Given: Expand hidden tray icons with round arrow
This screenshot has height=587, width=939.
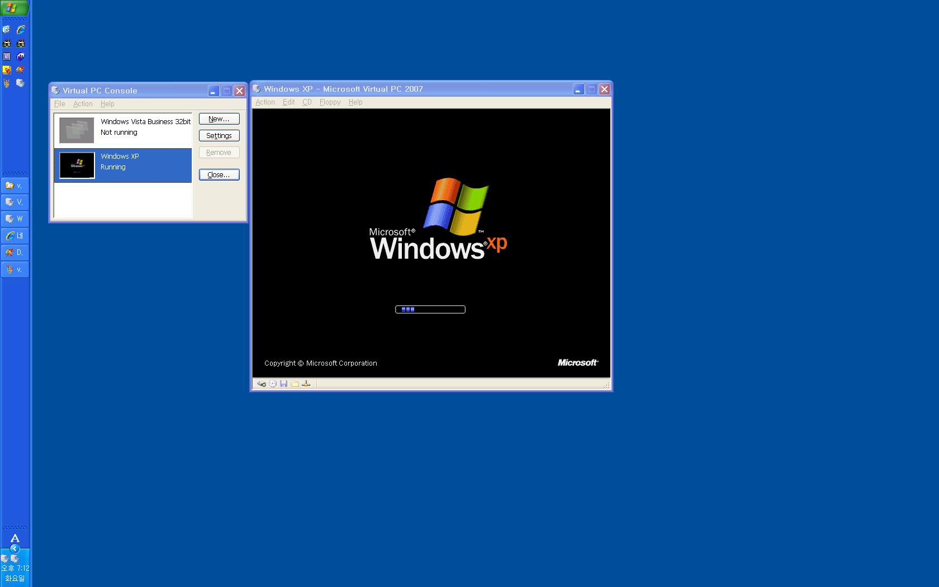Looking at the screenshot, I should point(15,548).
